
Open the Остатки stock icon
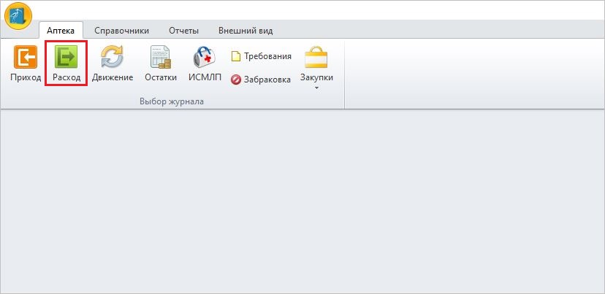point(160,58)
